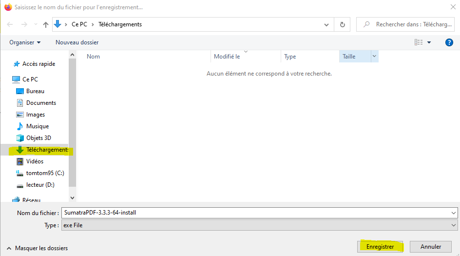Click the Nom du fichier input field

pyautogui.click(x=255, y=213)
